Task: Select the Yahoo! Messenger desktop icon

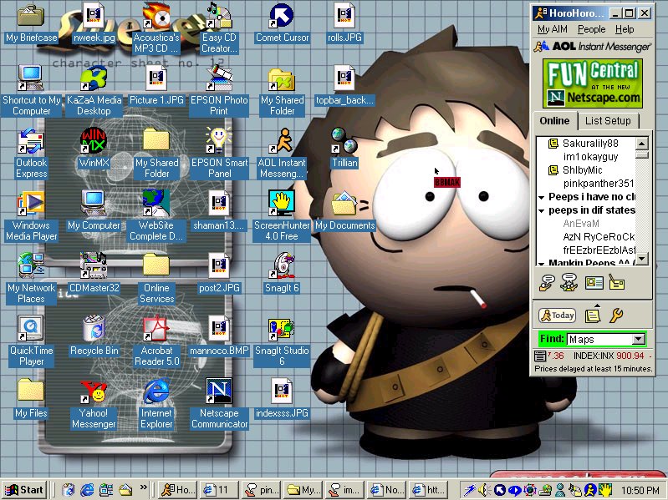Action: (94, 404)
